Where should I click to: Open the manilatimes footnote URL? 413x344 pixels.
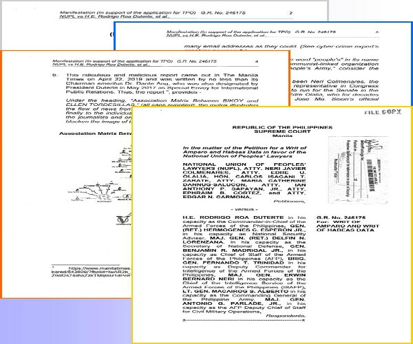point(91,272)
